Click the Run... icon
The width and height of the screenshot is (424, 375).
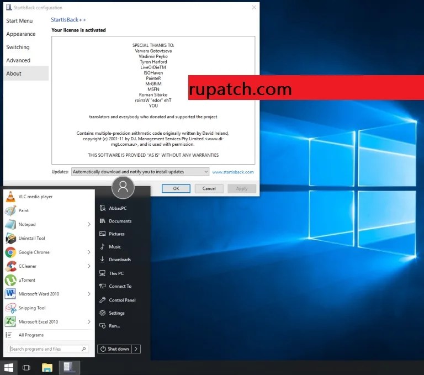coord(103,326)
